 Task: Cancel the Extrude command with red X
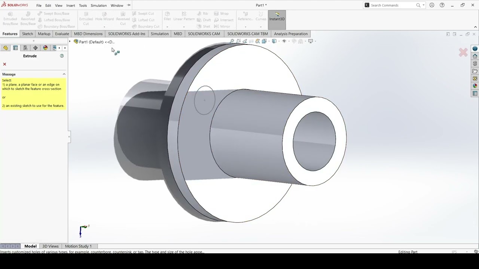coord(4,64)
